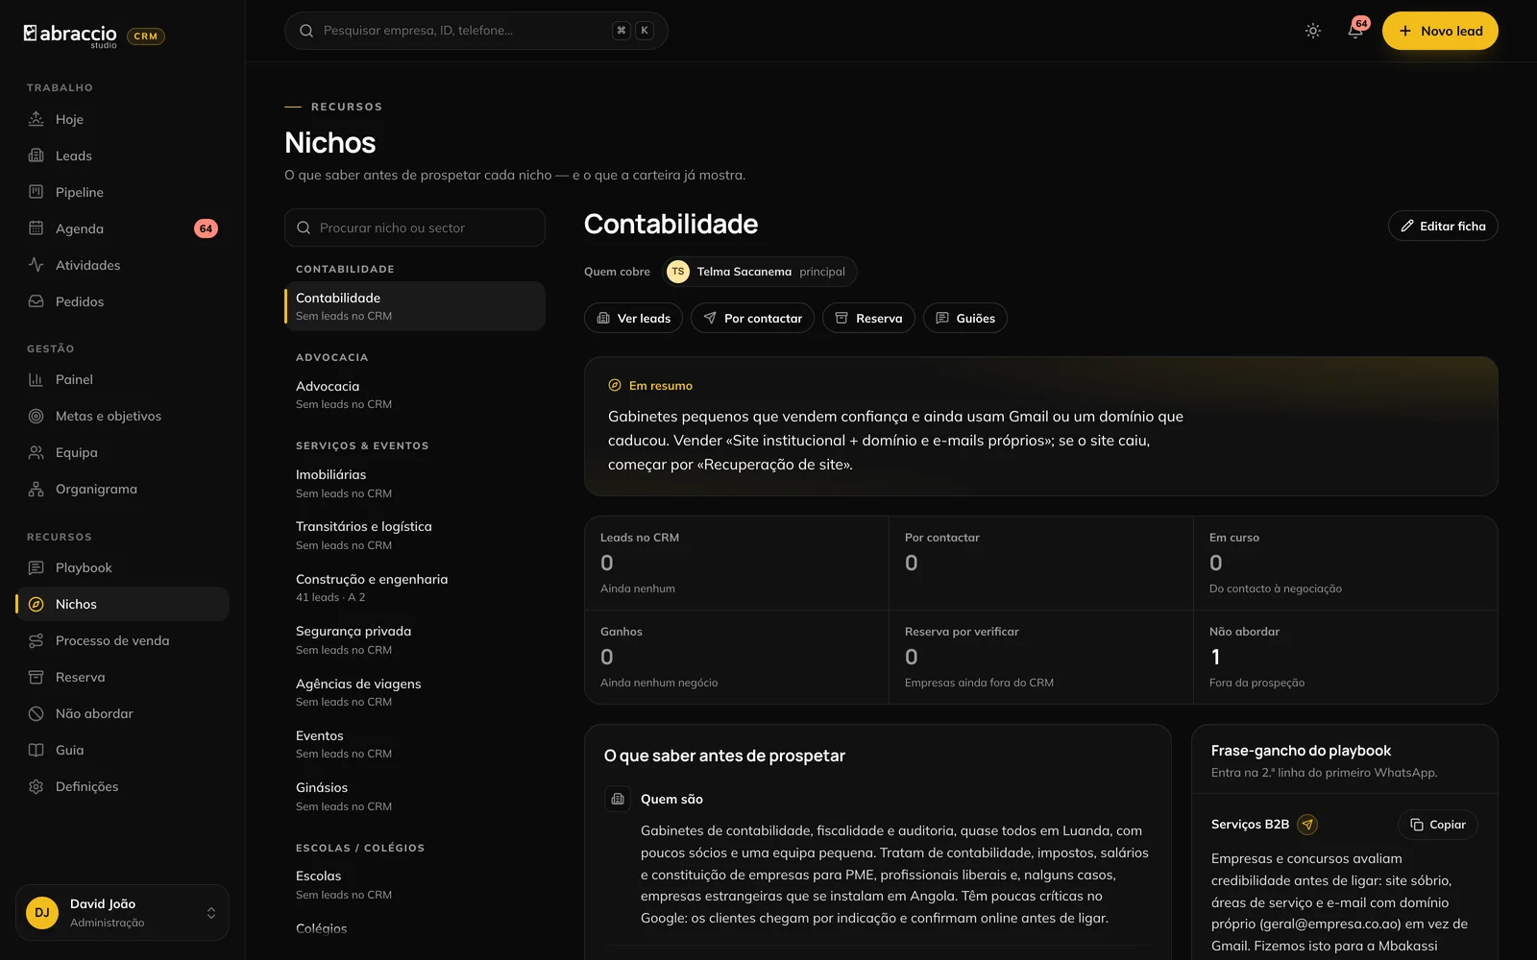1537x960 pixels.
Task: Select Transitários e logística niche
Action: point(415,535)
